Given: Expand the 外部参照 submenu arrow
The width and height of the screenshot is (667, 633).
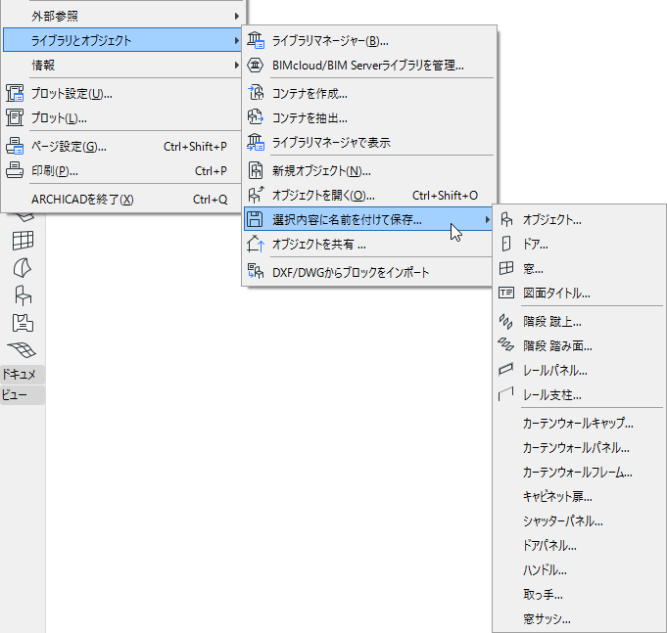Looking at the screenshot, I should coord(237,17).
